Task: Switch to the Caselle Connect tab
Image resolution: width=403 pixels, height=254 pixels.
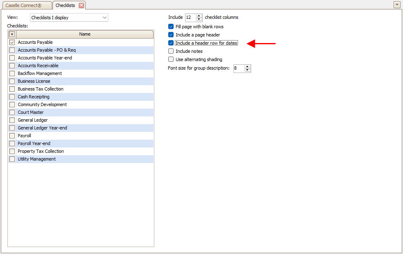Action: pos(26,5)
